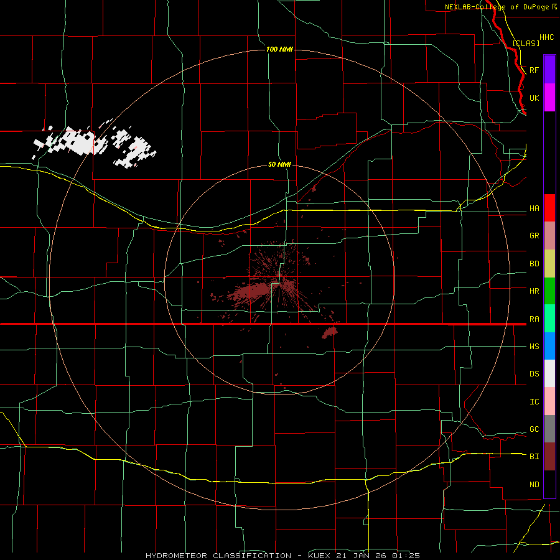This screenshot has height=560, width=560.
Task: Click the GC legend label
Action: coord(534,429)
